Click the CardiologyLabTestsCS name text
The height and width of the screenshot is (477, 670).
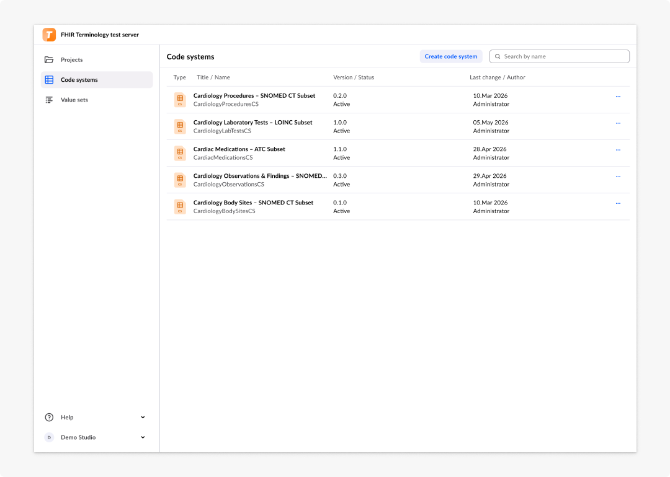click(222, 131)
